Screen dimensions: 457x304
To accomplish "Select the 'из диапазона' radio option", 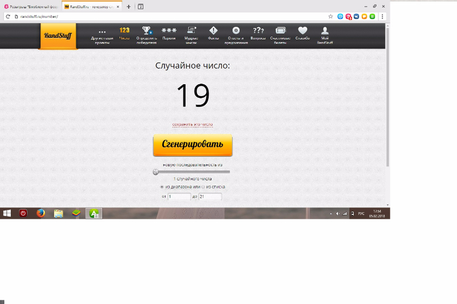I will 162,187.
